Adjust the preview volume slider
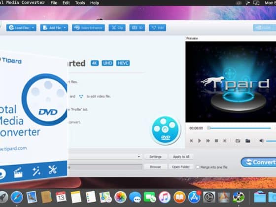This screenshot has height=207, width=276. point(271,141)
